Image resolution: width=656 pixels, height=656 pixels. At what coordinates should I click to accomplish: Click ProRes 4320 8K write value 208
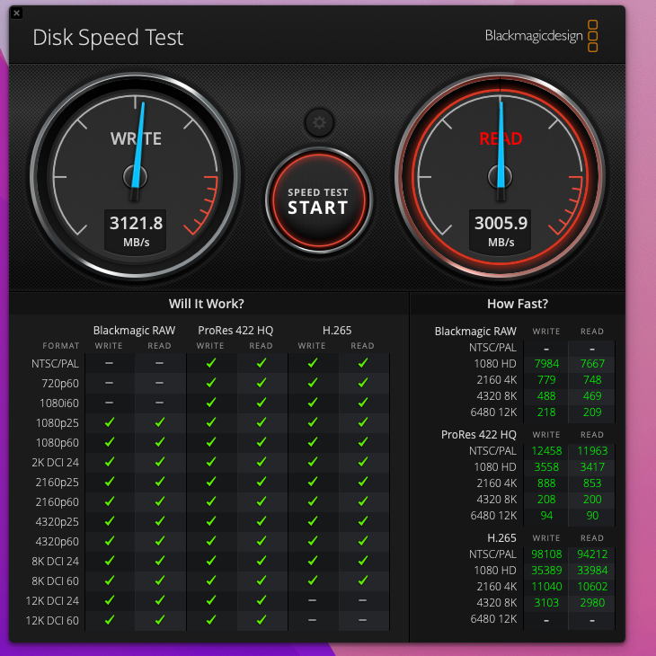pos(546,500)
